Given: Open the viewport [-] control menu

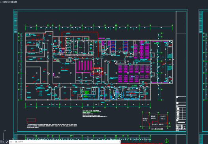Looking at the screenshot, I should pyautogui.click(x=1, y=2).
